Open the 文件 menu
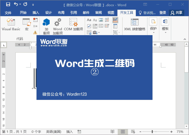The height and width of the screenshot is (135, 189). point(8,13)
